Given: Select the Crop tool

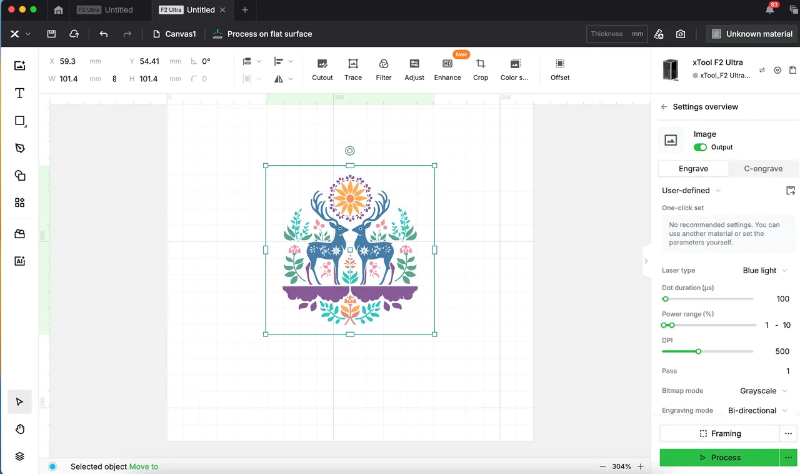Looking at the screenshot, I should 481,69.
